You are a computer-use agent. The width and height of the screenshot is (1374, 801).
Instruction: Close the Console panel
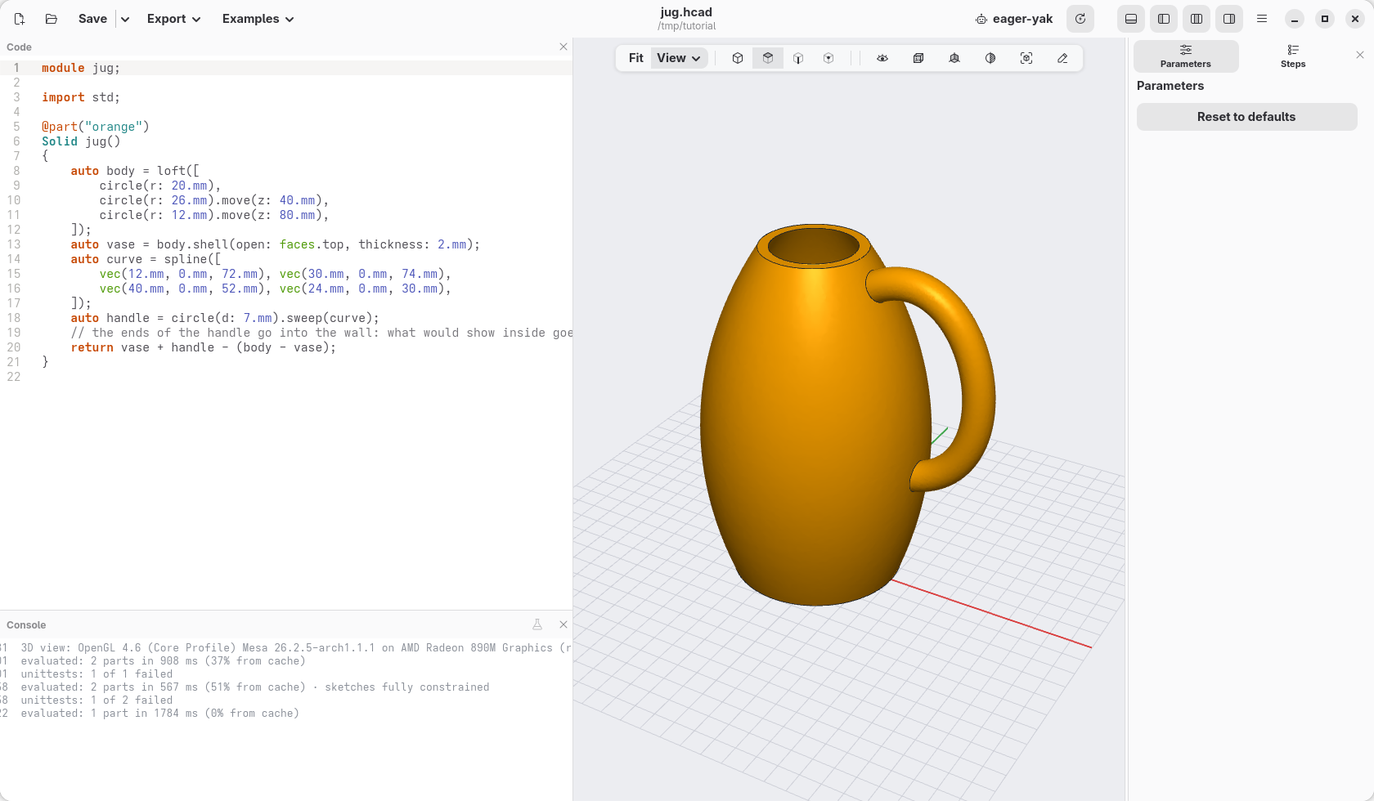[564, 624]
